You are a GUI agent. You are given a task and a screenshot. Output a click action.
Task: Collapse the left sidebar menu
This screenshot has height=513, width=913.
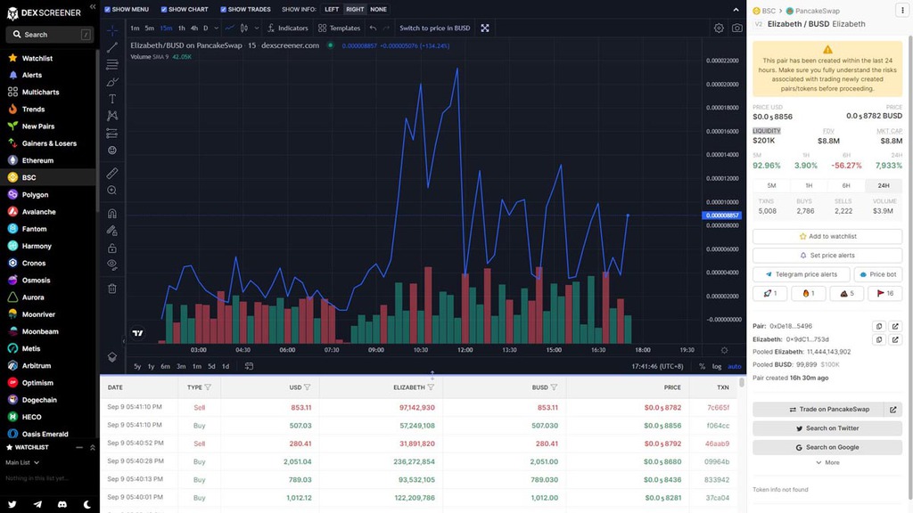click(x=93, y=7)
